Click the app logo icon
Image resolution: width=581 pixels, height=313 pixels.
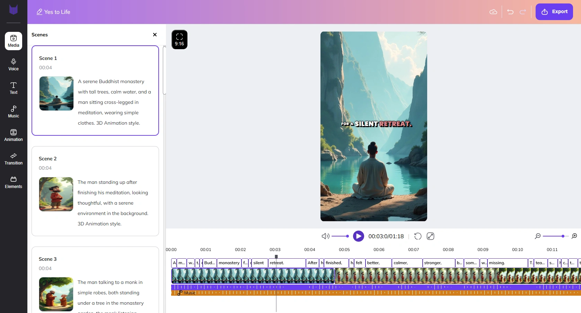click(x=14, y=10)
